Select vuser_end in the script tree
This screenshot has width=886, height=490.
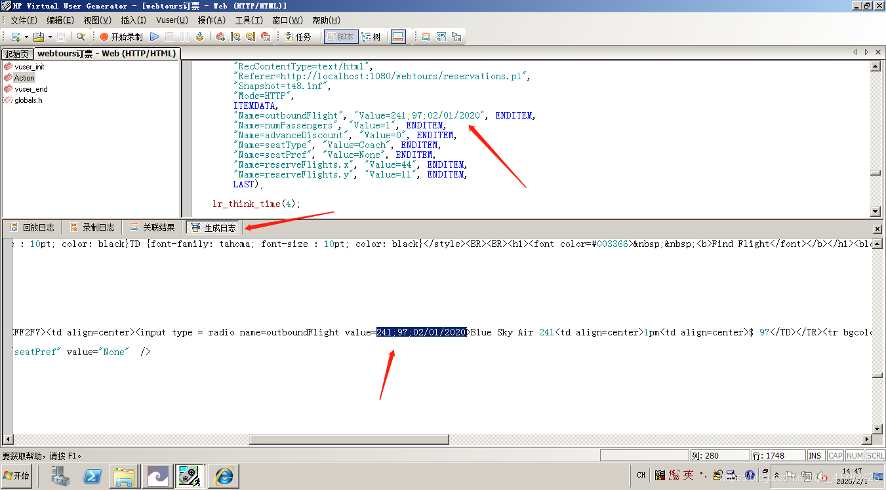coord(31,89)
